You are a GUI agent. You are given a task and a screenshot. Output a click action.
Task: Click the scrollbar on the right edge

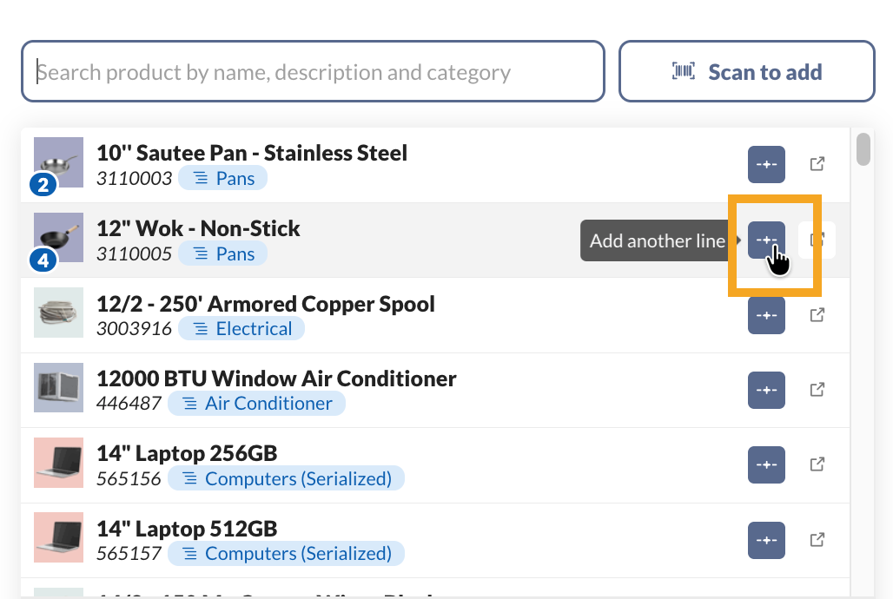point(864,149)
